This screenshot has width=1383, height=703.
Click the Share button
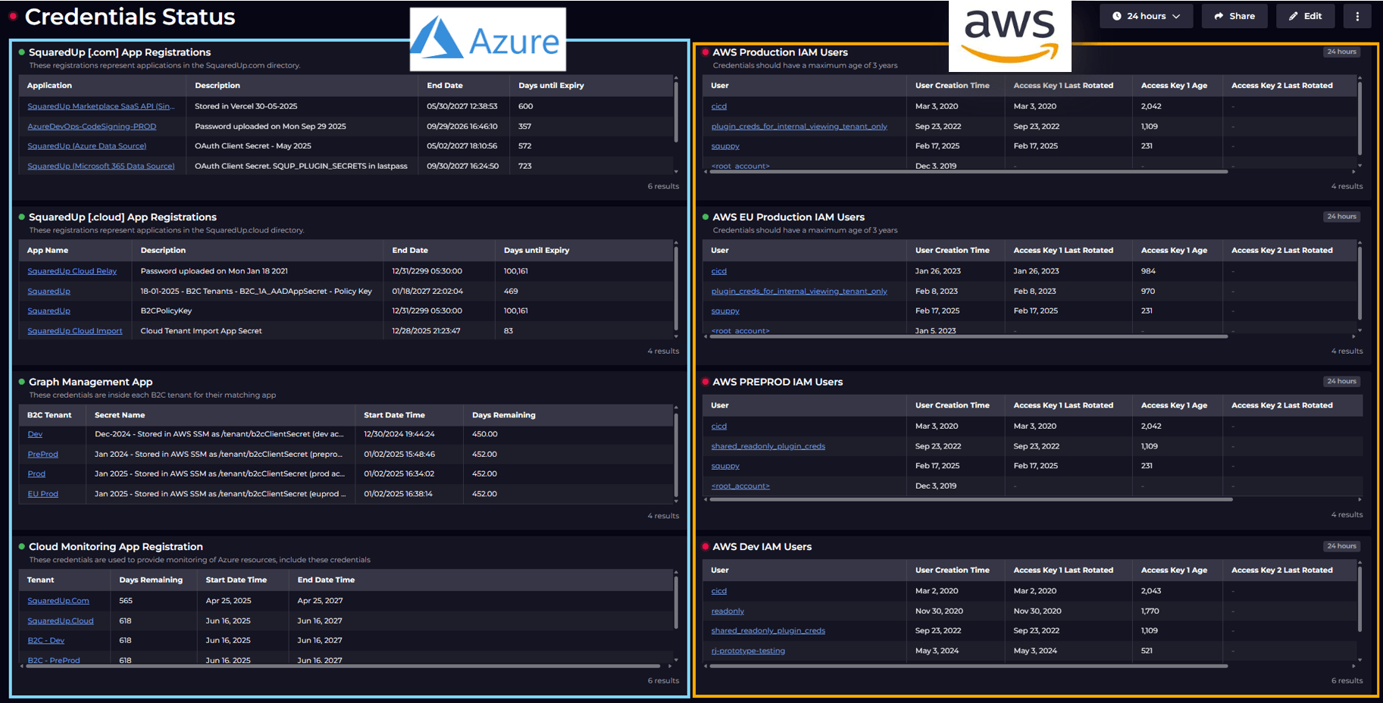1234,16
